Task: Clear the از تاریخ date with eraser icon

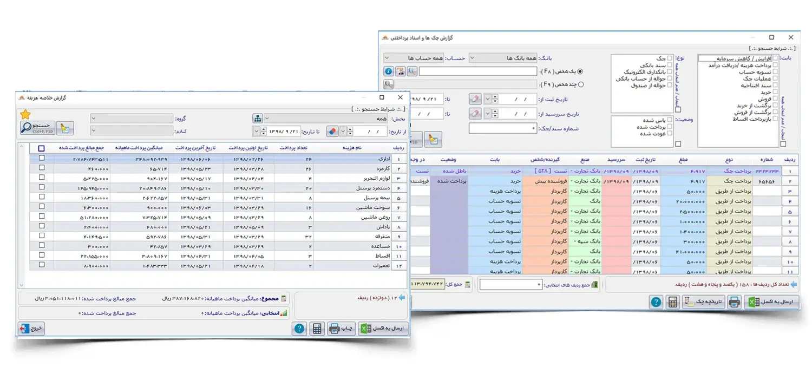Action: pos(332,131)
